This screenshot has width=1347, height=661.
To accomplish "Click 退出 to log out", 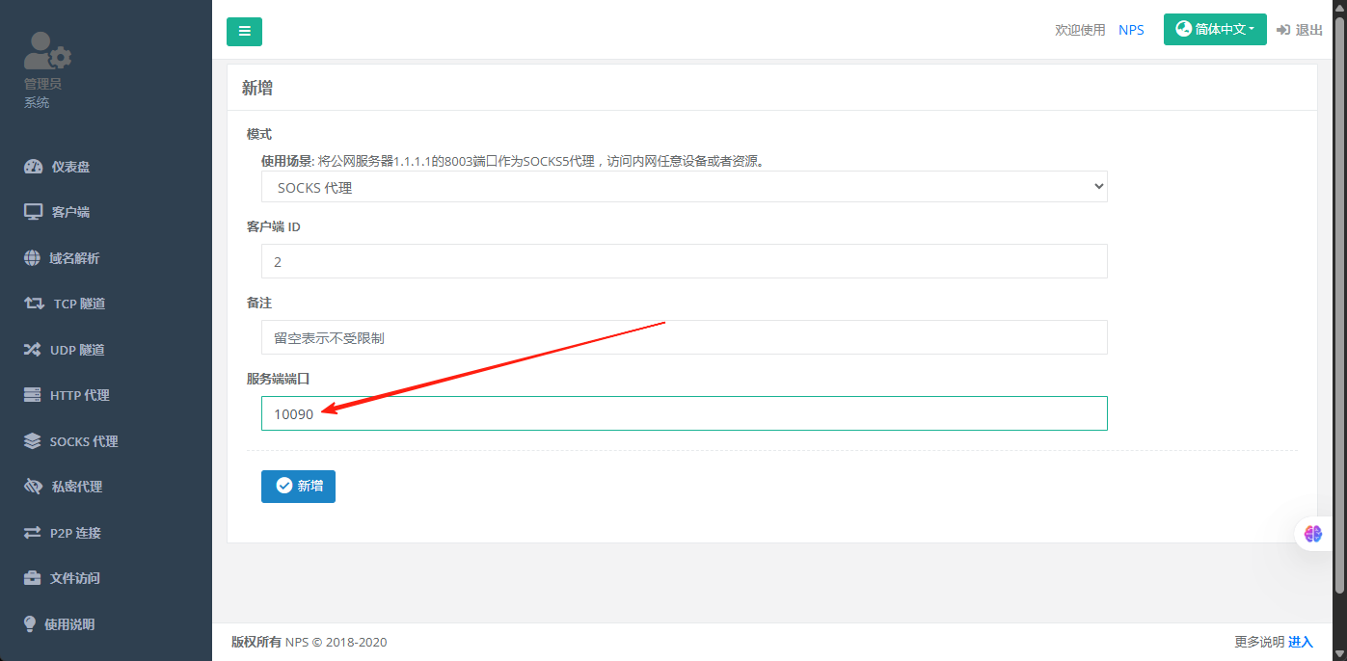I will [1300, 30].
